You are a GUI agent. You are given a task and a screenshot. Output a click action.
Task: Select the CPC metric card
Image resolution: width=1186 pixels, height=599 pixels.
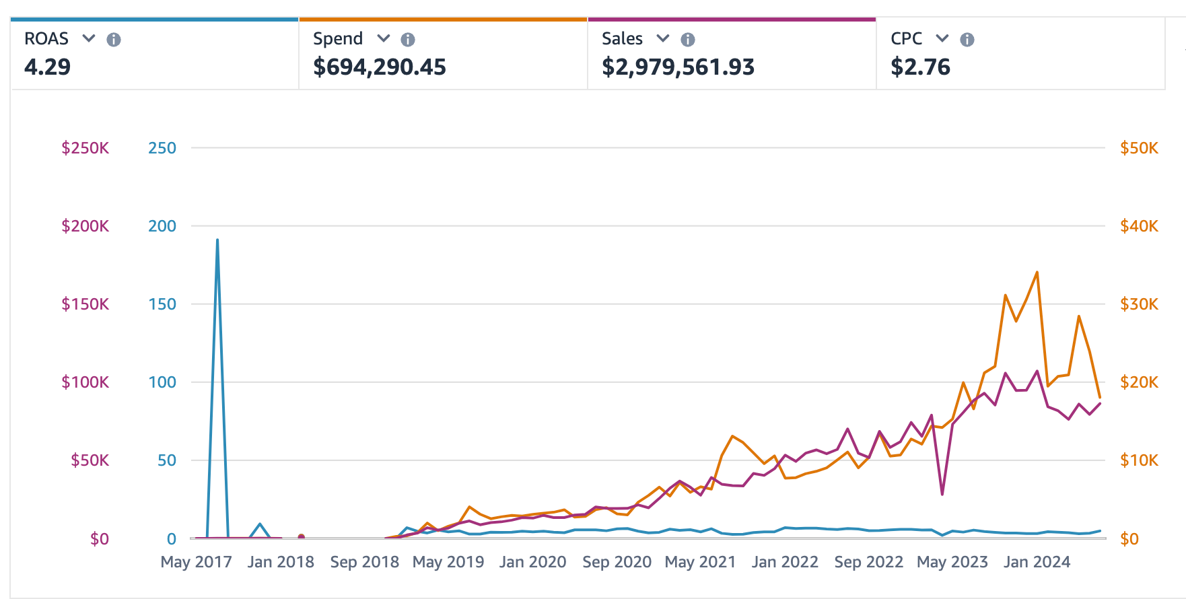[1021, 54]
